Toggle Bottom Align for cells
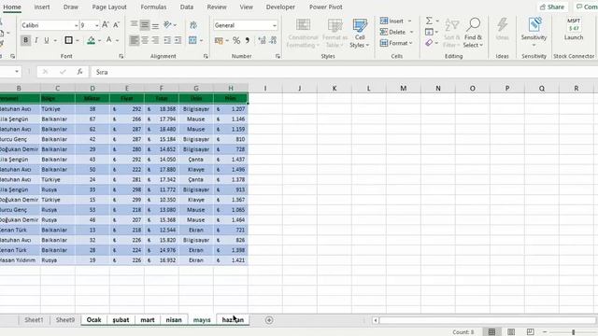598x336 pixels. point(155,25)
